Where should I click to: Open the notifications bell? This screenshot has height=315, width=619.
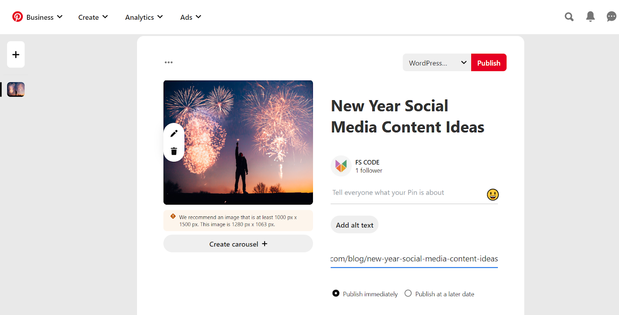click(590, 17)
